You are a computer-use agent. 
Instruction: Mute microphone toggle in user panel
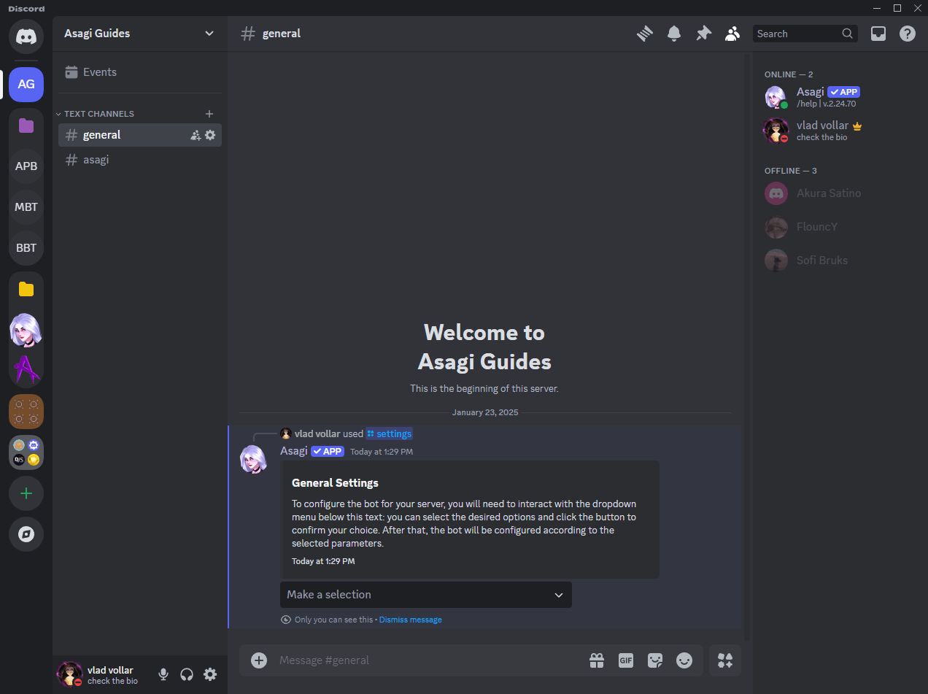[163, 674]
